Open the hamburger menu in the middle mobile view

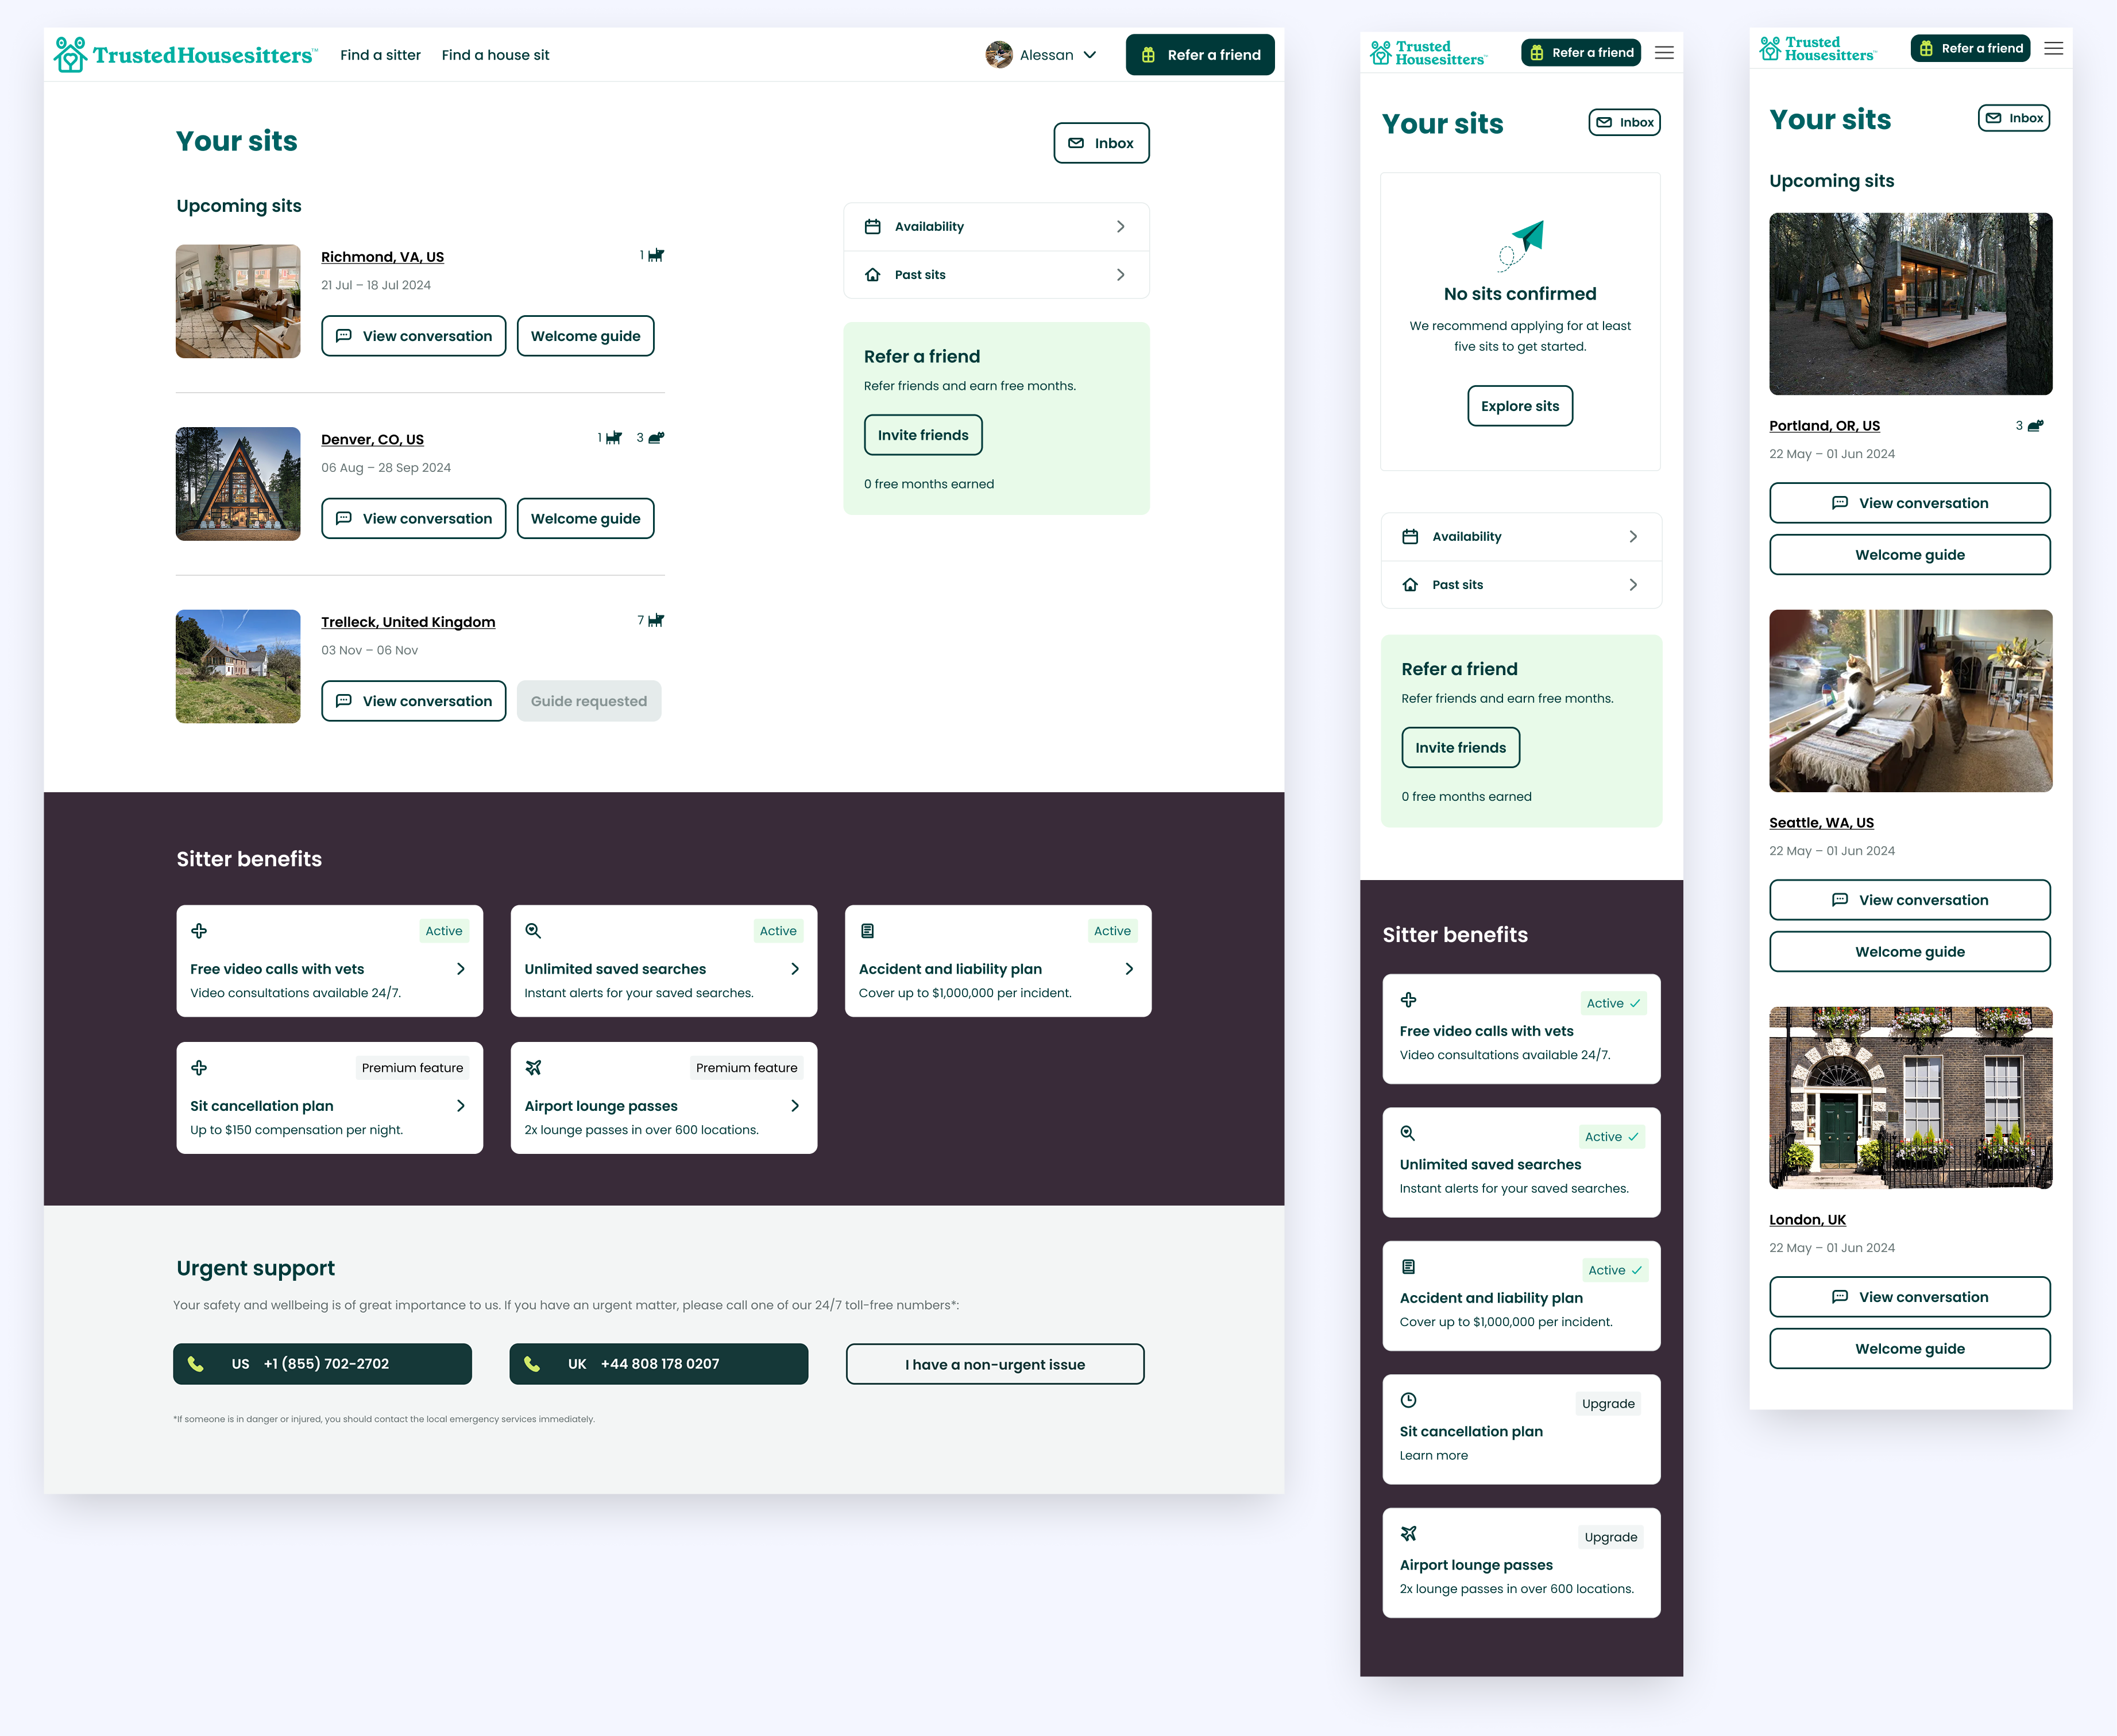coord(1664,53)
